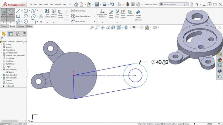Image resolution: width=223 pixels, height=125 pixels.
Task: Open the Tools menu
Action: click(52, 5)
